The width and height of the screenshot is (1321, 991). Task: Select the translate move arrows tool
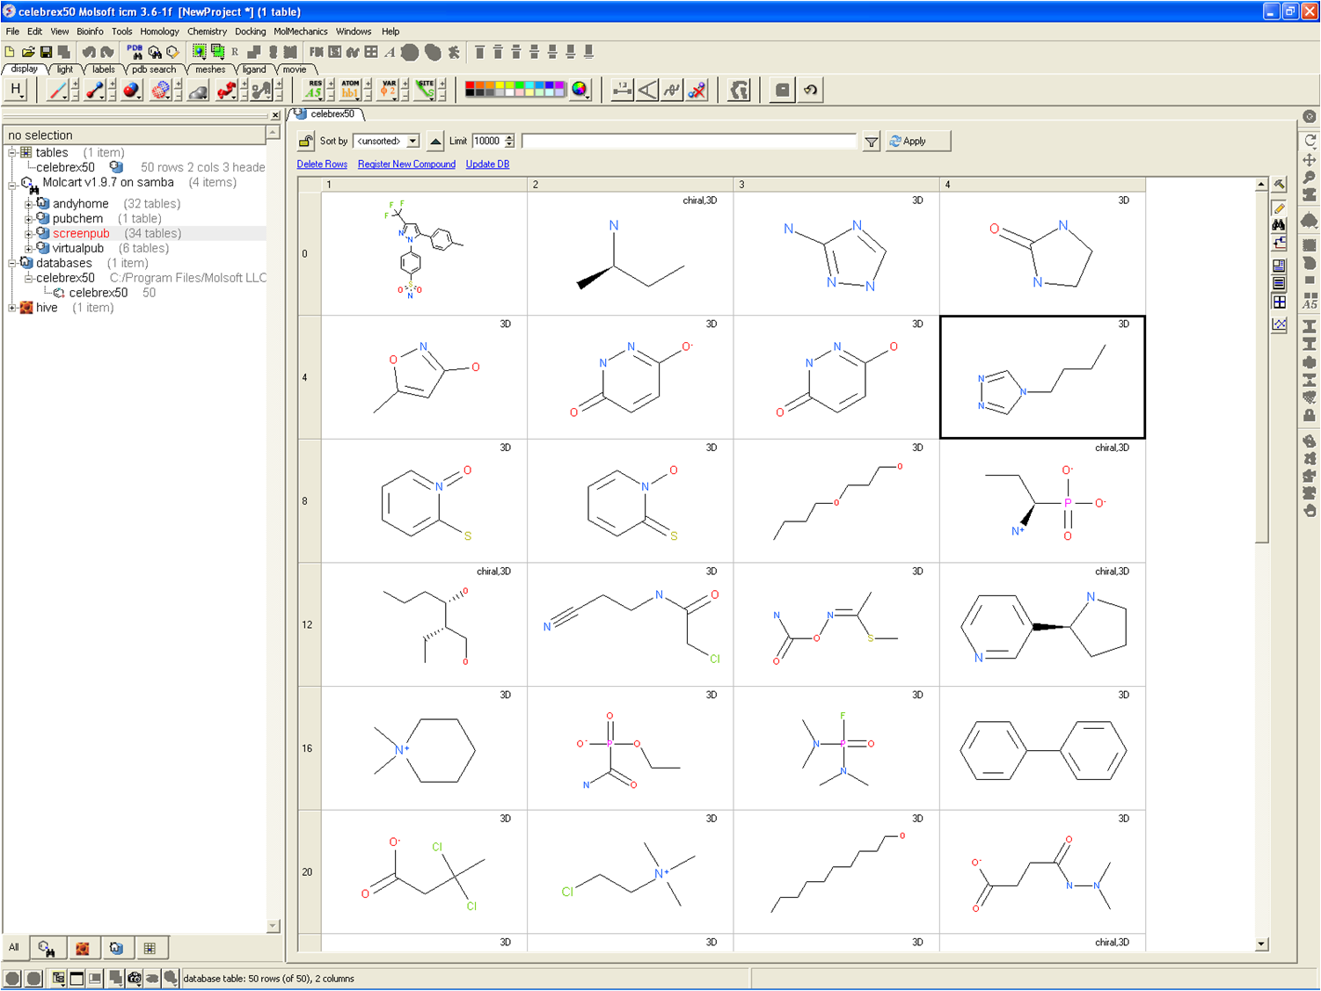click(x=1310, y=159)
